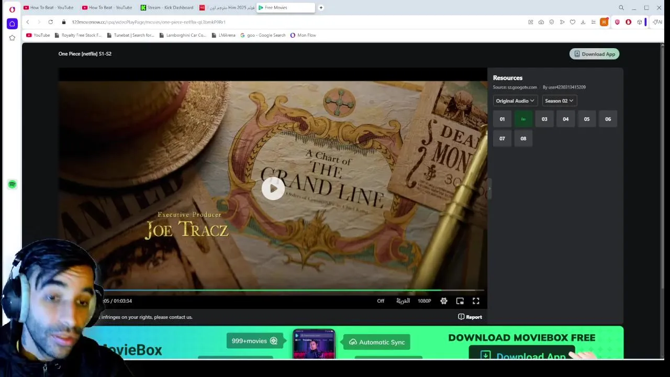This screenshot has width=670, height=377.
Task: Select episode 01
Action: [502, 119]
